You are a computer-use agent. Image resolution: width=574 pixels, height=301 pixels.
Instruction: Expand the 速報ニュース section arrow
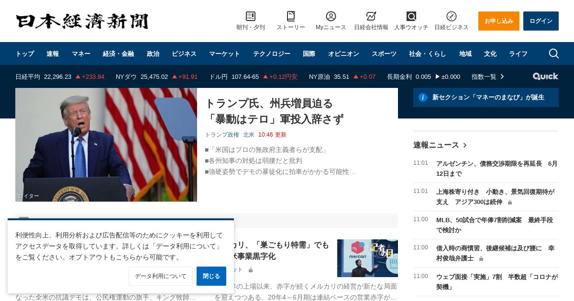click(x=465, y=145)
